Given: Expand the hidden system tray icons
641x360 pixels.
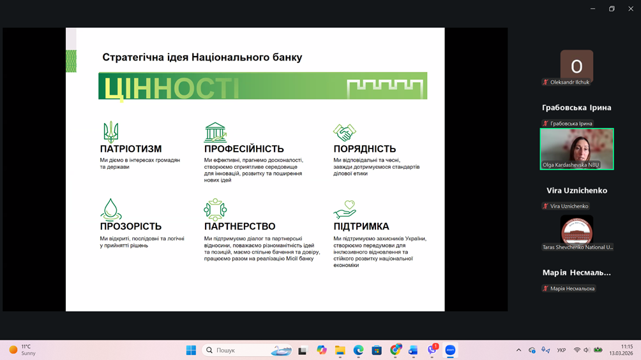Looking at the screenshot, I should pyautogui.click(x=518, y=350).
